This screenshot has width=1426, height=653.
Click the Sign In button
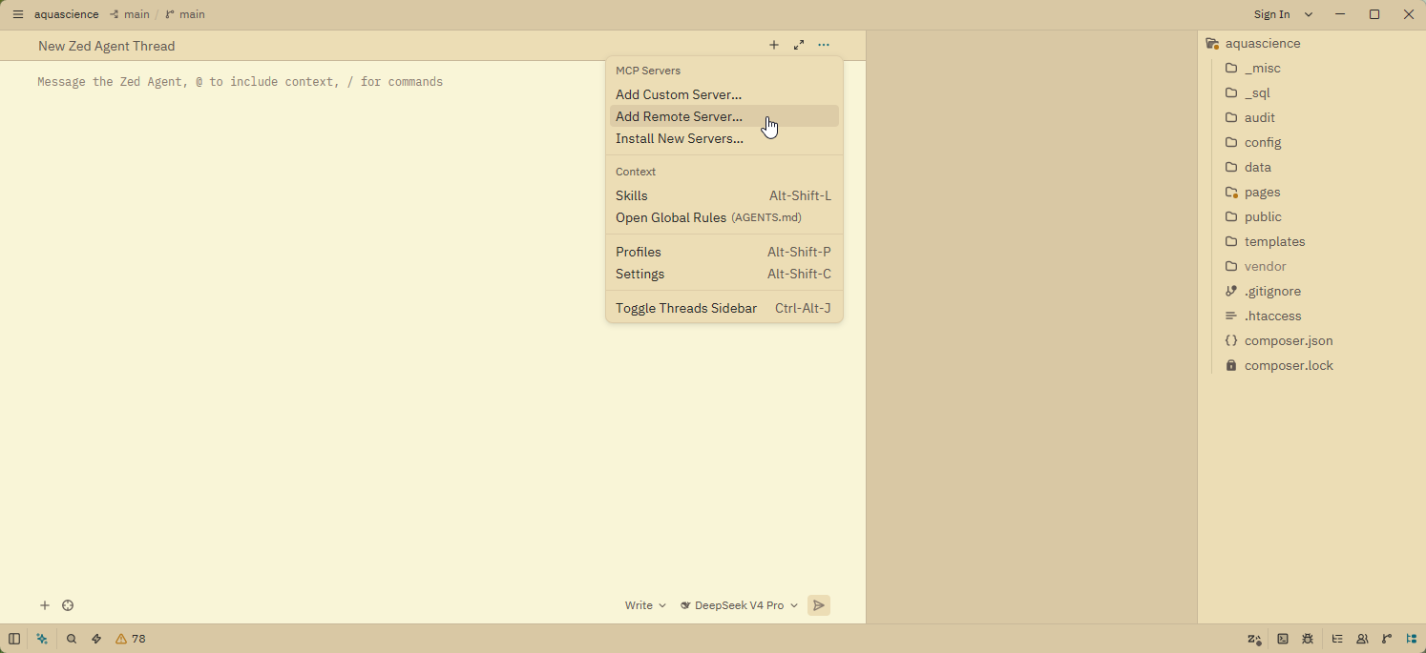pos(1272,14)
